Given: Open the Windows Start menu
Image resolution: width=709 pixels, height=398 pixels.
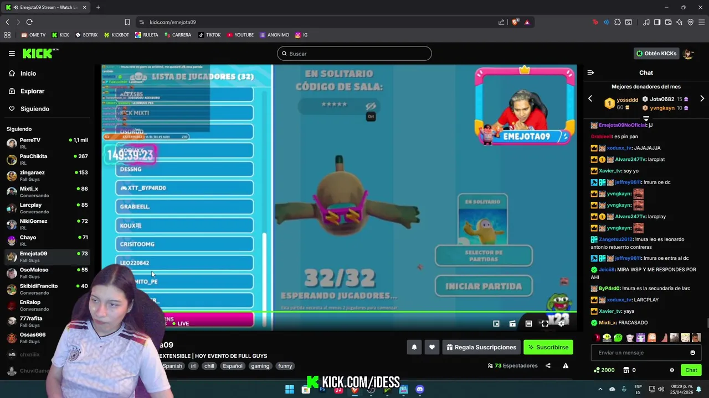Looking at the screenshot, I should tap(289, 389).
